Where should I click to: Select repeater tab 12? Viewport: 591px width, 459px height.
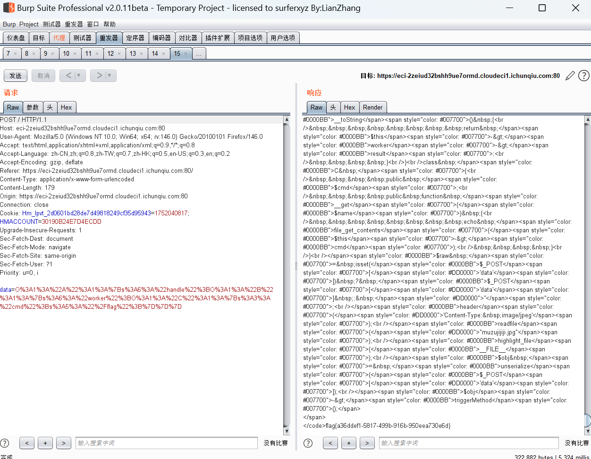tap(110, 54)
